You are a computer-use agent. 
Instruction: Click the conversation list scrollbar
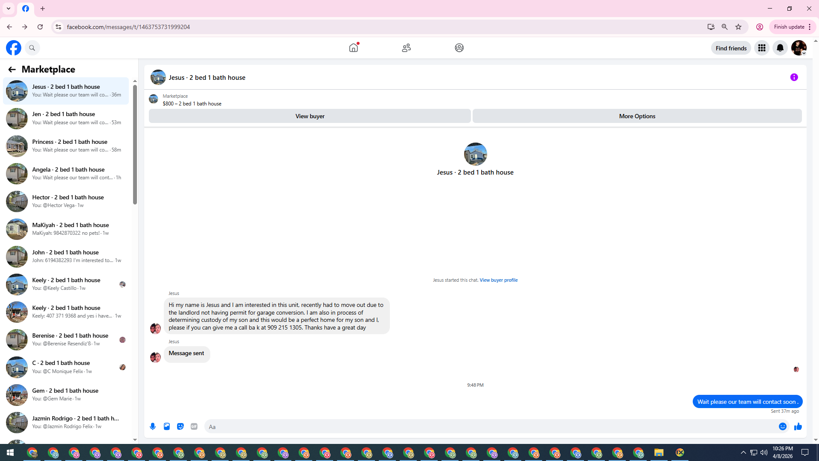tap(135, 145)
